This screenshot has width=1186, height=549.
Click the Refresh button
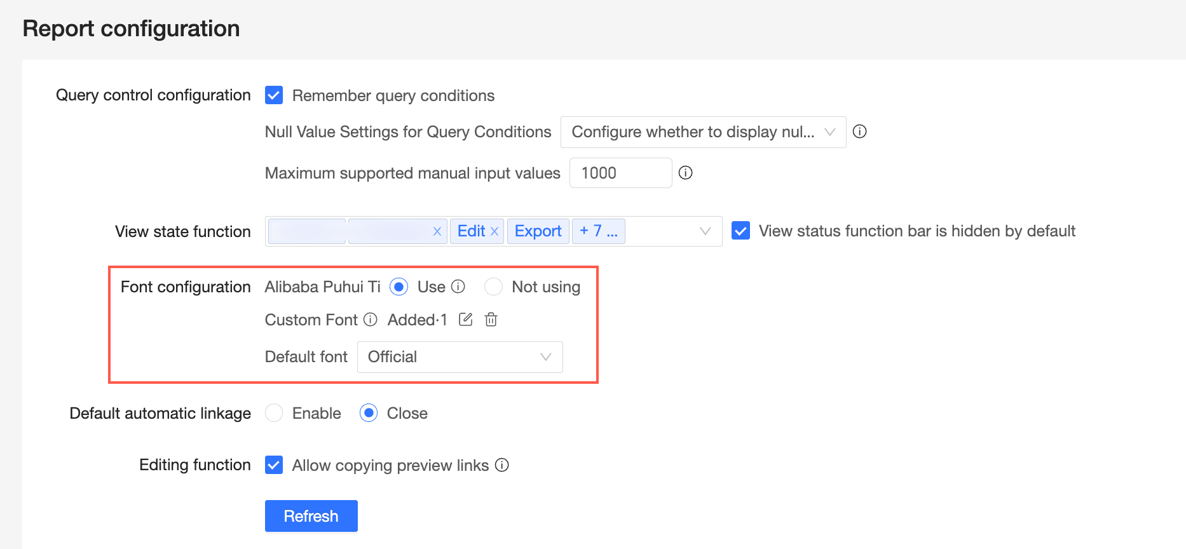click(311, 516)
